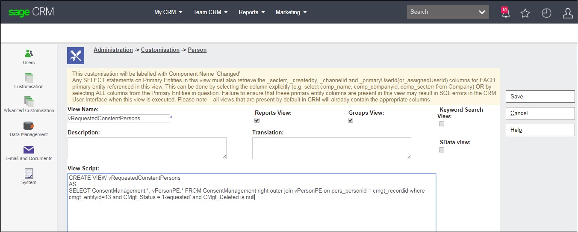
Task: Open notifications bell icon
Action: 505,12
